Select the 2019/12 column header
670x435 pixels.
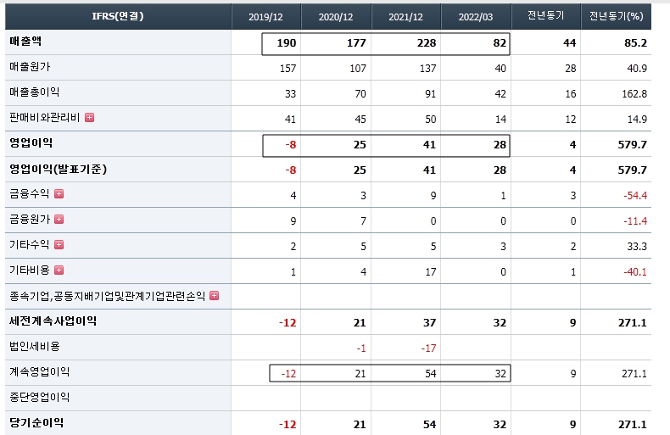265,17
